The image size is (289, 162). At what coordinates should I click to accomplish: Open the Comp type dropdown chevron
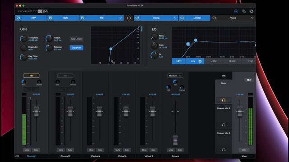pyautogui.click(x=175, y=18)
